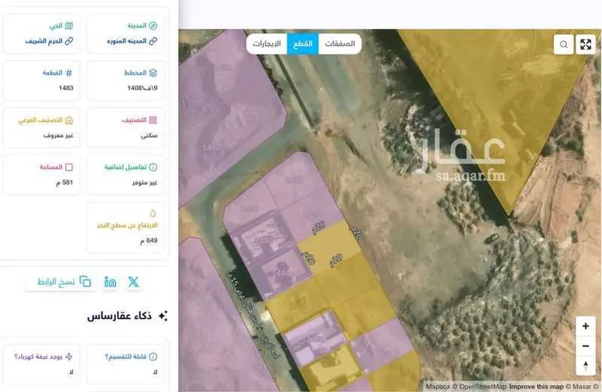This screenshot has width=602, height=392.
Task: Click the التصنيف الفرعي house icon
Action: point(69,120)
